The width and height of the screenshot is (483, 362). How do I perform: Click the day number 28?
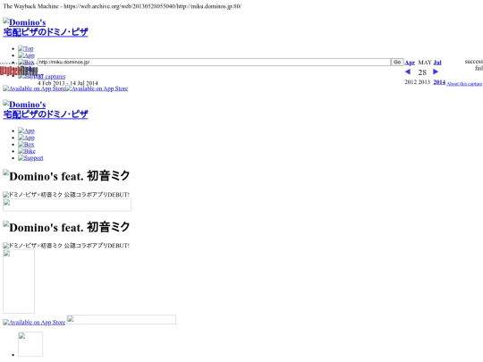(x=422, y=72)
